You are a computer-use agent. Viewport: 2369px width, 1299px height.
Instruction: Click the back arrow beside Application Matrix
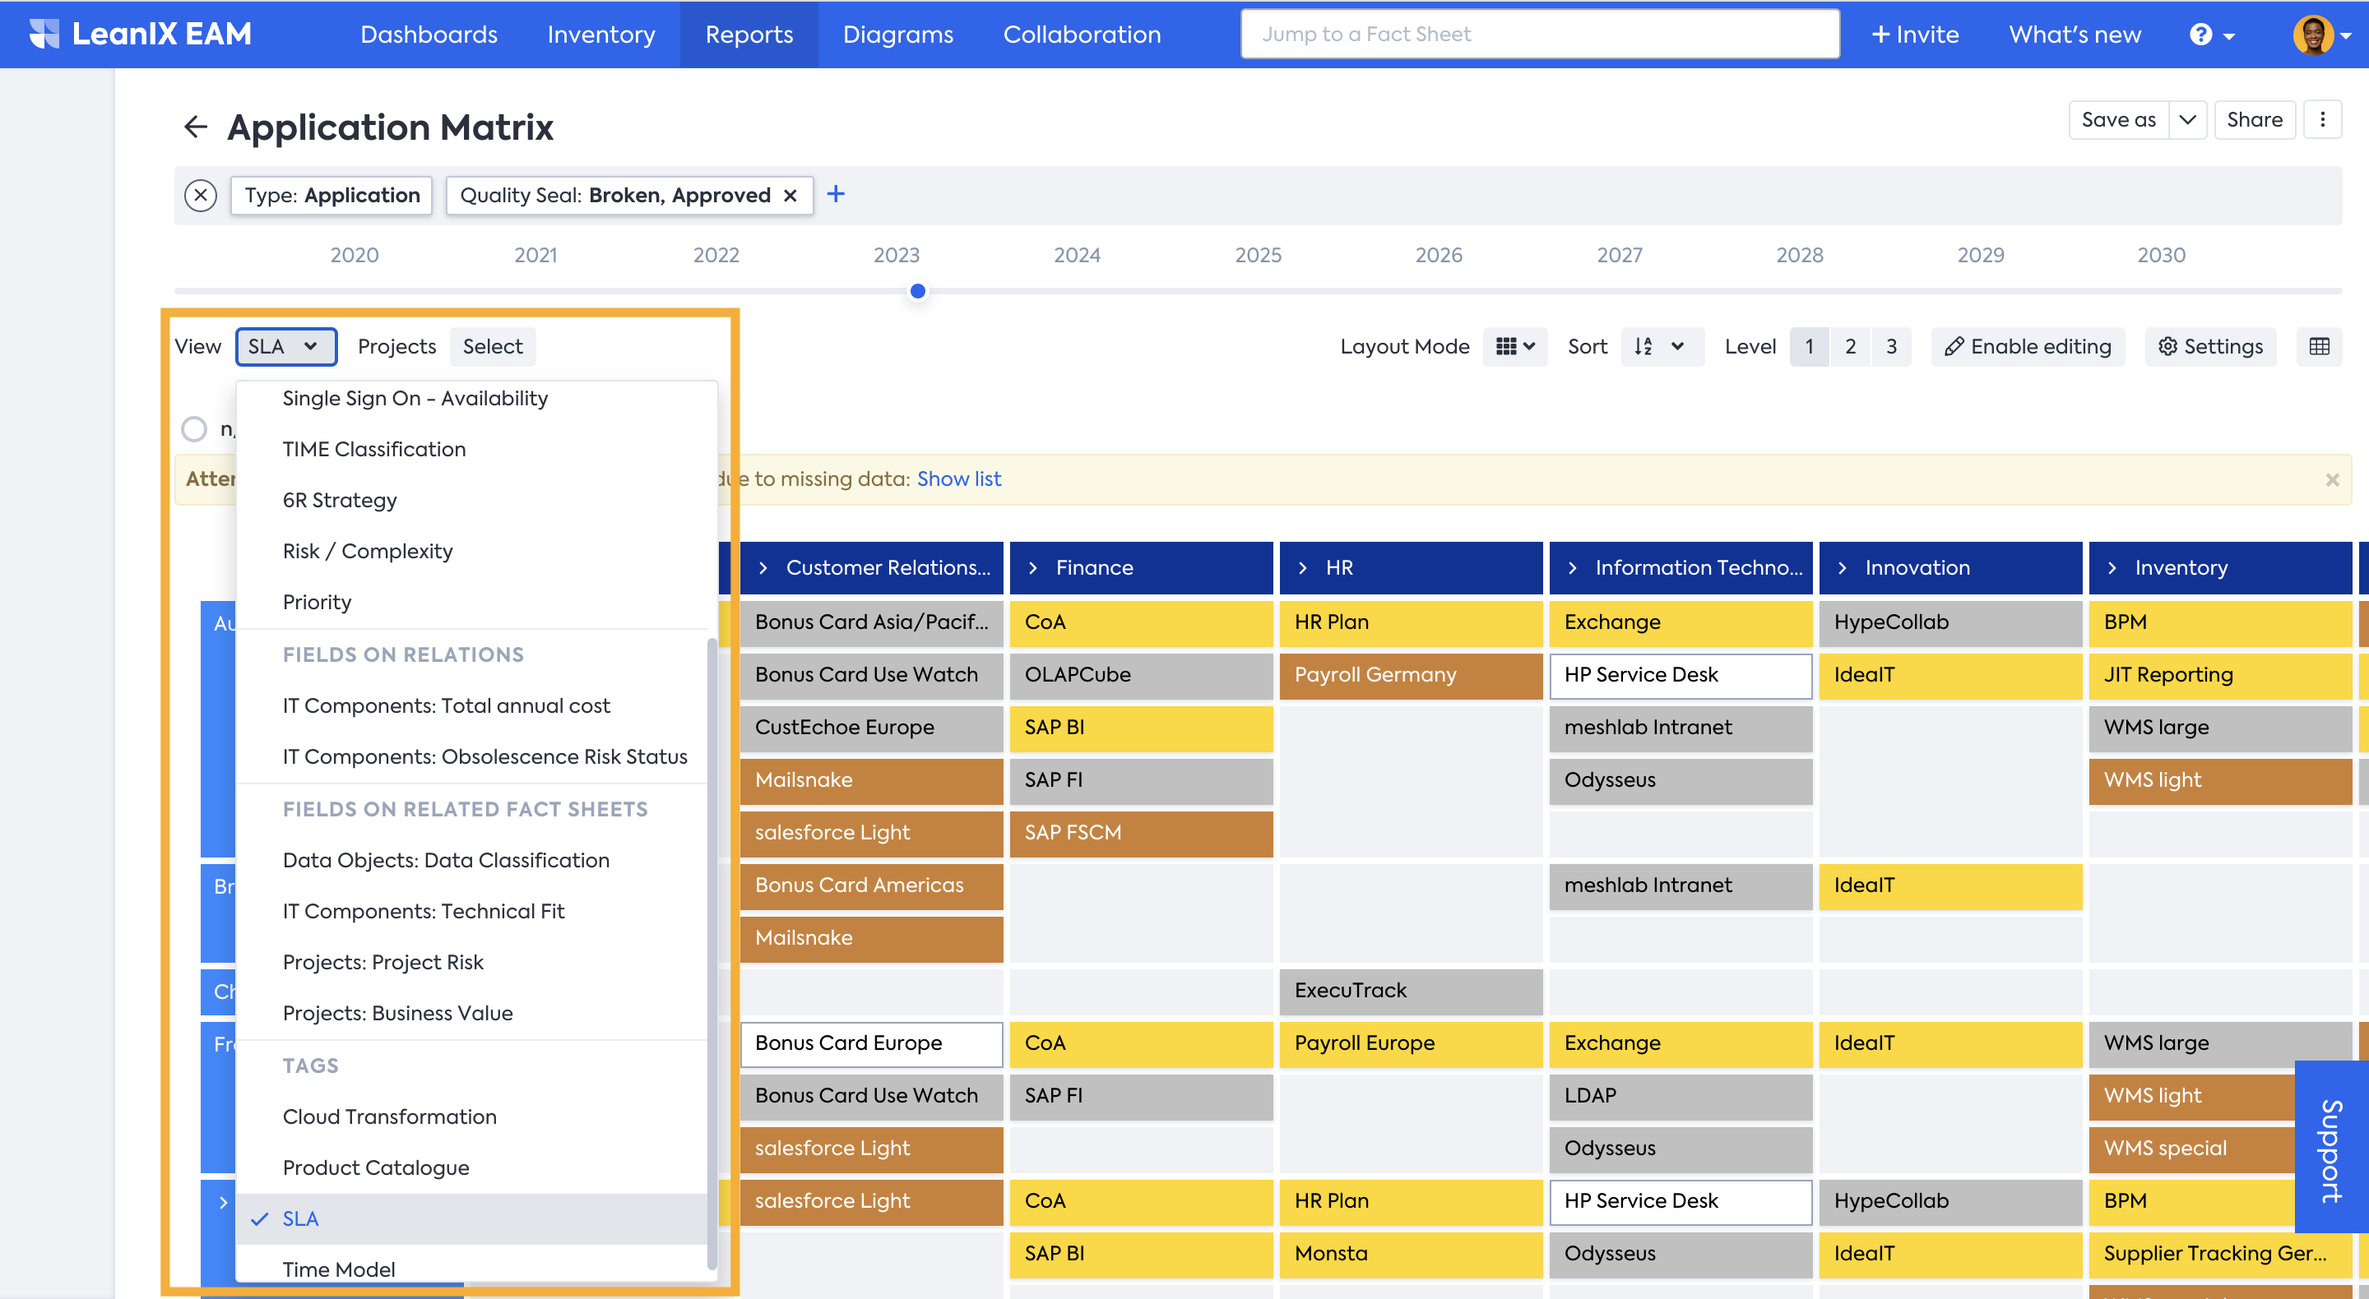pyautogui.click(x=195, y=127)
